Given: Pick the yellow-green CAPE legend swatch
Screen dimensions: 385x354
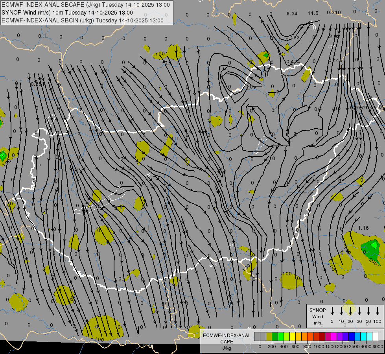Looking at the screenshot, I should (287, 336).
